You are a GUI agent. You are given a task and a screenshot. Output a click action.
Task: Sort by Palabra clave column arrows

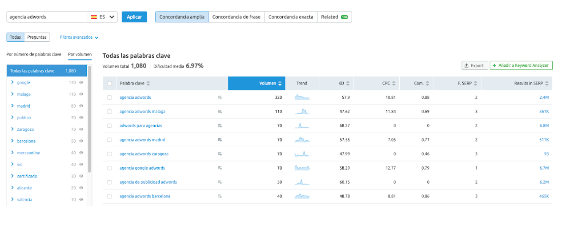(x=148, y=83)
